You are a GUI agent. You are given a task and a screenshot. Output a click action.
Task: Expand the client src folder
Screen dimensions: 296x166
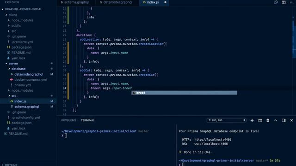[14, 31]
